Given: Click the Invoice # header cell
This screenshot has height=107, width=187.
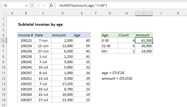Looking at the screenshot, I should [x=26, y=35].
